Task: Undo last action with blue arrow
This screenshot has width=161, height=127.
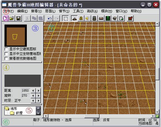Action: coord(50,18)
